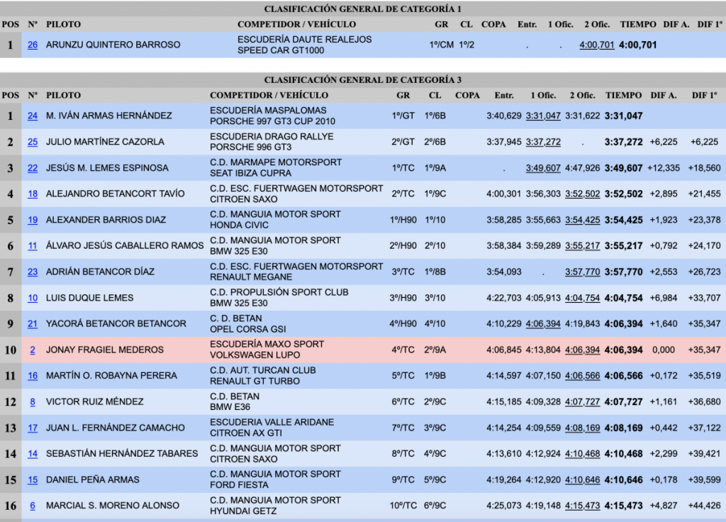The width and height of the screenshot is (726, 522).
Task: Click car number 23 for Adrián Betancor Díaz
Action: [33, 272]
